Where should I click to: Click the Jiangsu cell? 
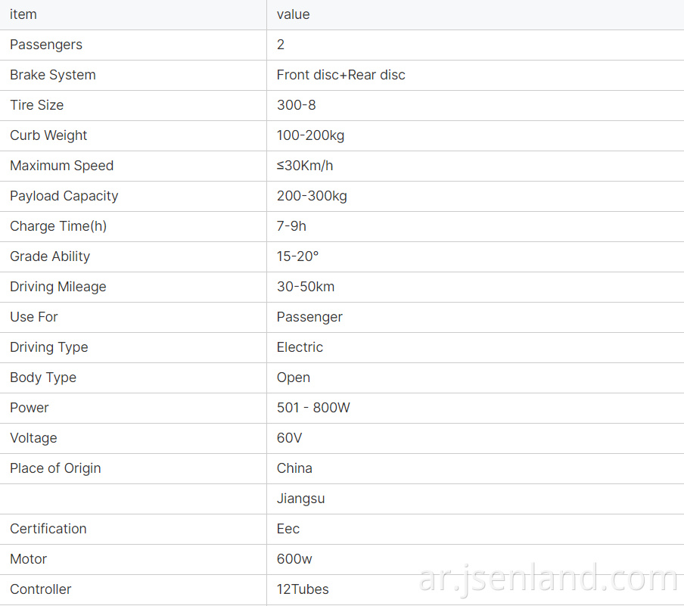pos(300,499)
